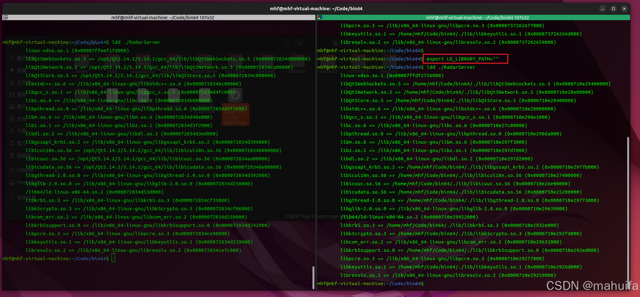Click the libkeyutils.so.1 line in left pane
Viewport: 640px width, 297px height.
click(x=139, y=242)
